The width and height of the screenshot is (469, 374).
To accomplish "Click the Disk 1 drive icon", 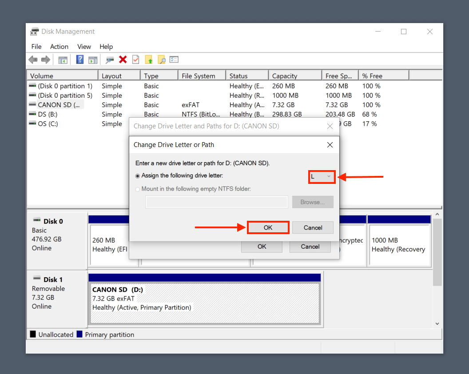I will [x=37, y=278].
